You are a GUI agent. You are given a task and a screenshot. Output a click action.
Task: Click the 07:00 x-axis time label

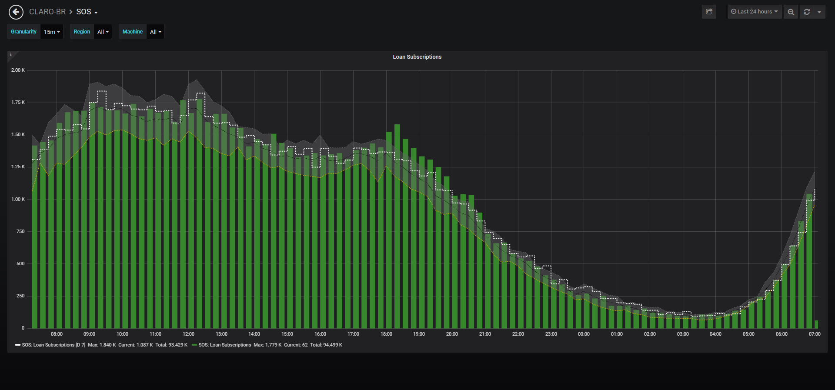[815, 334]
